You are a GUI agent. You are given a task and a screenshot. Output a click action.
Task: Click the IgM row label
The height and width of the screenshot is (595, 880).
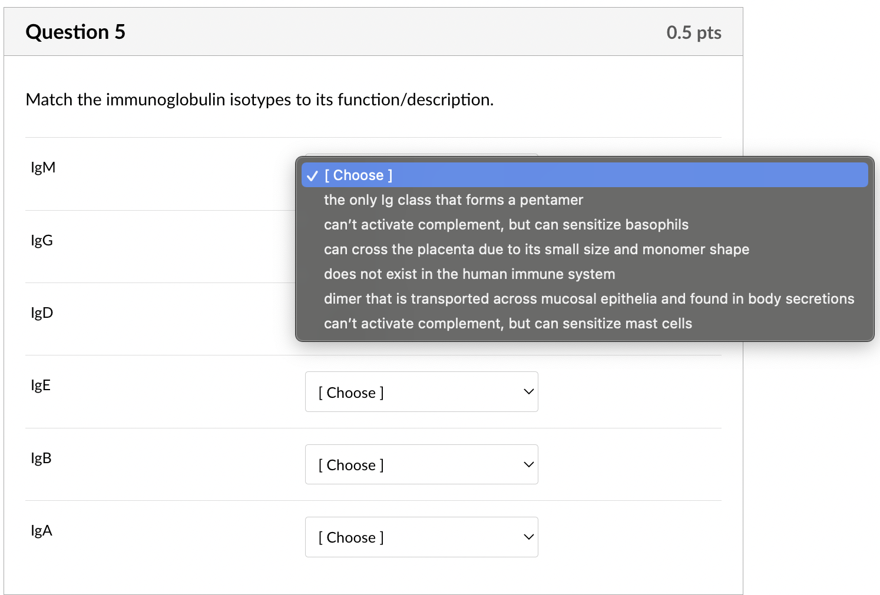(x=43, y=168)
